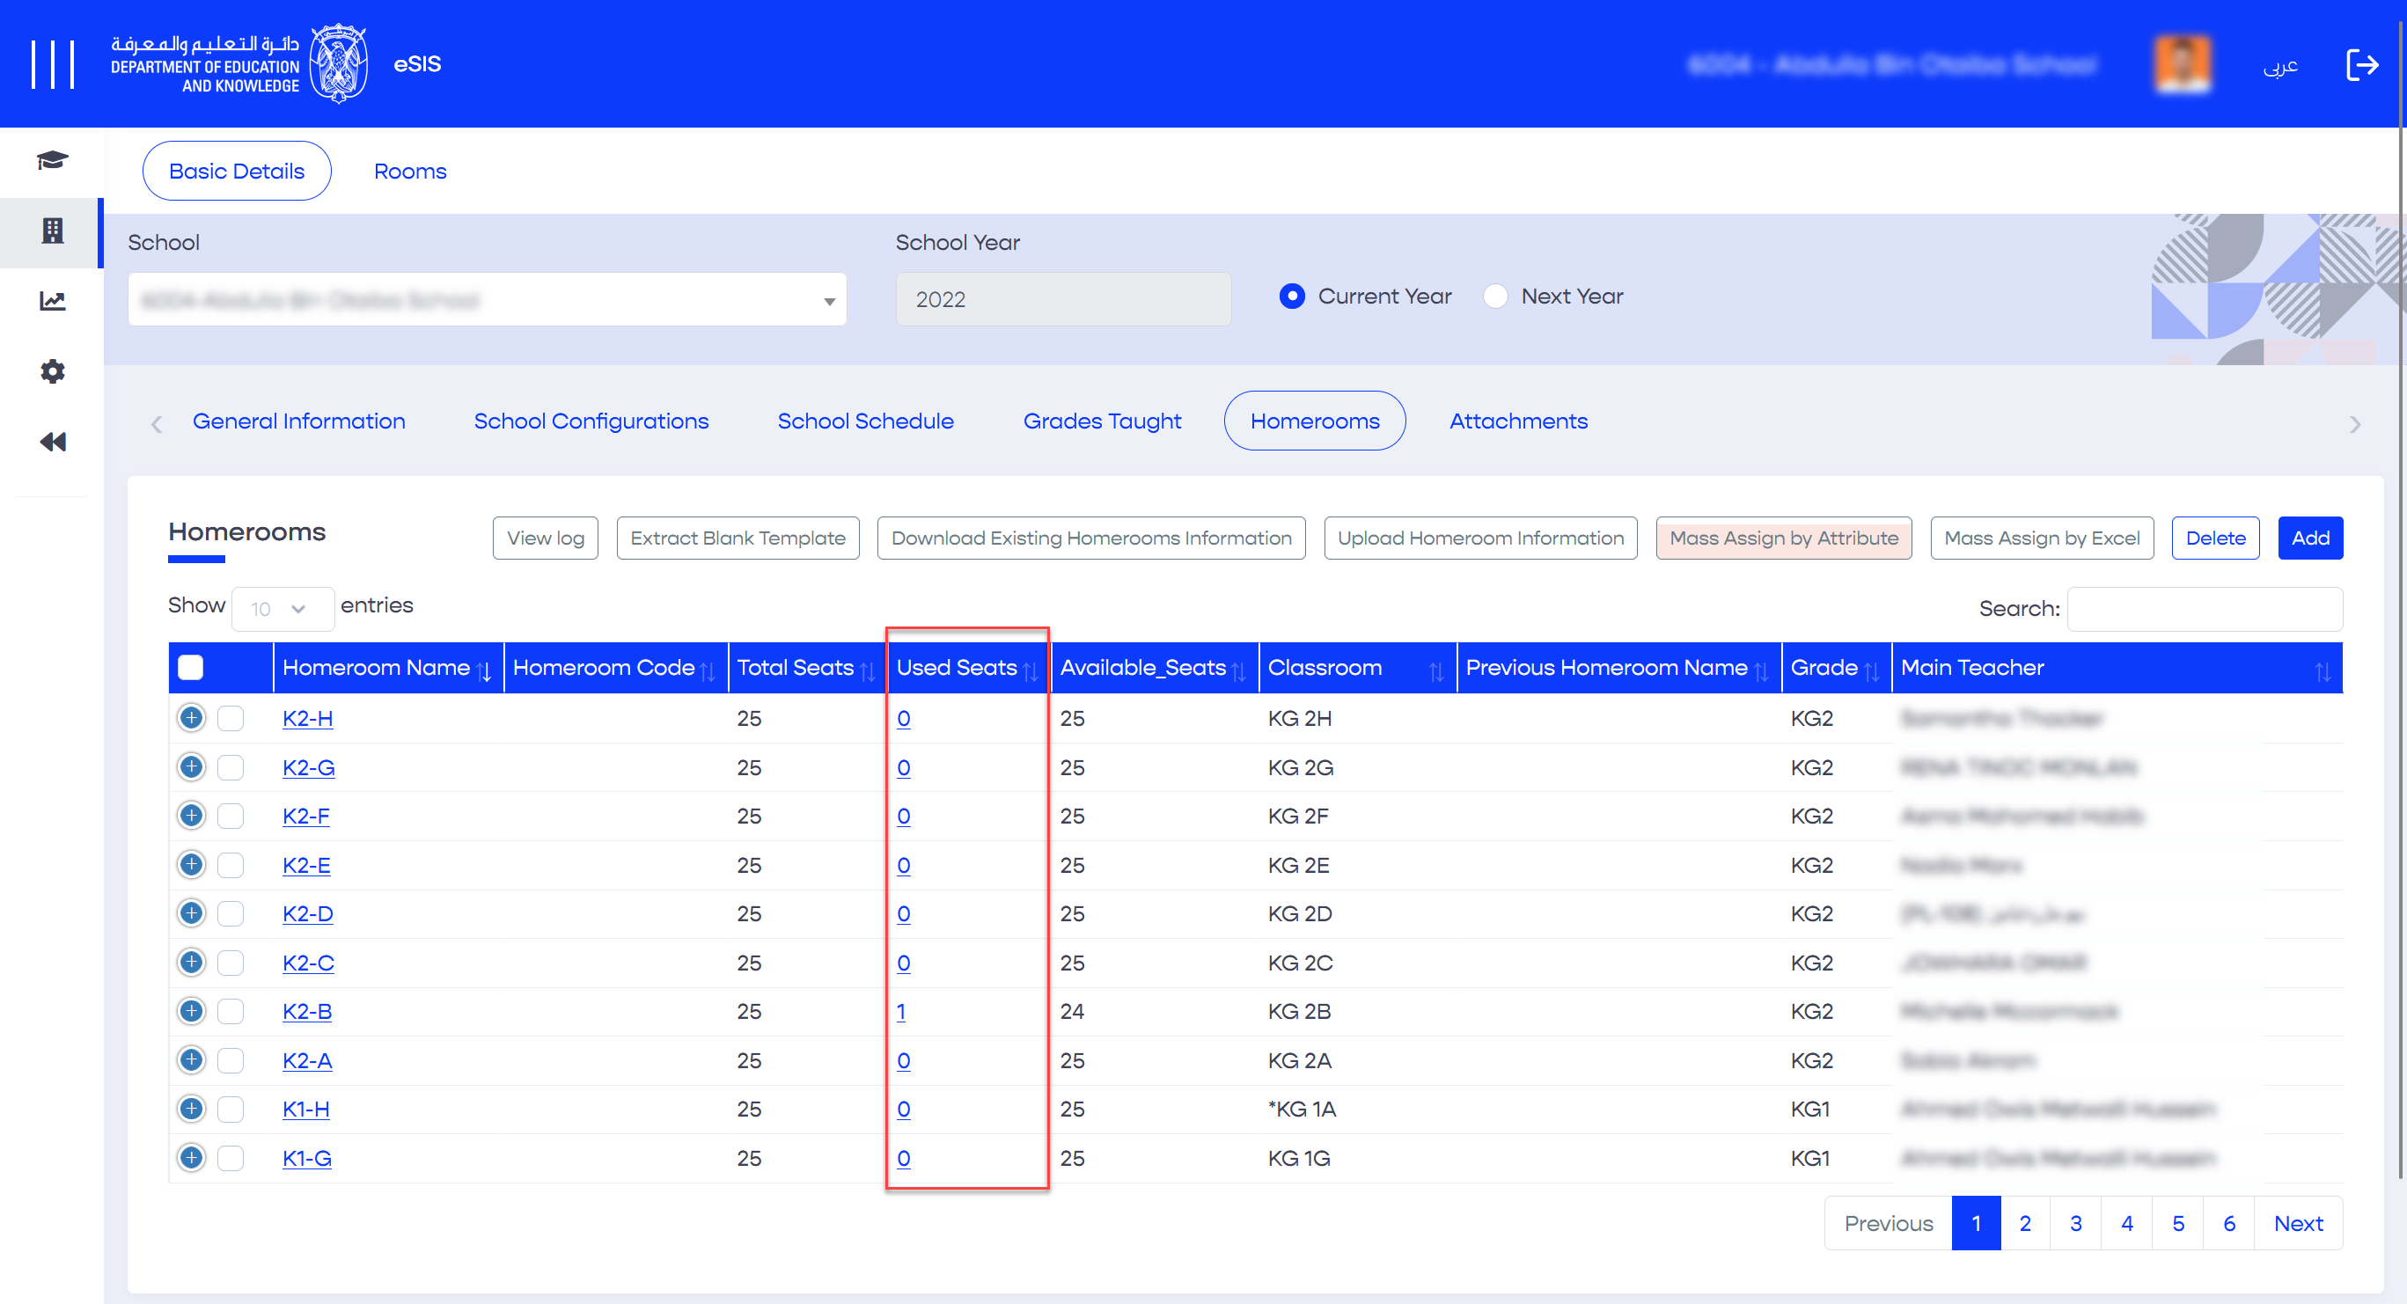Image resolution: width=2407 pixels, height=1304 pixels.
Task: Click the rewind collapse sidebar icon
Action: point(52,441)
